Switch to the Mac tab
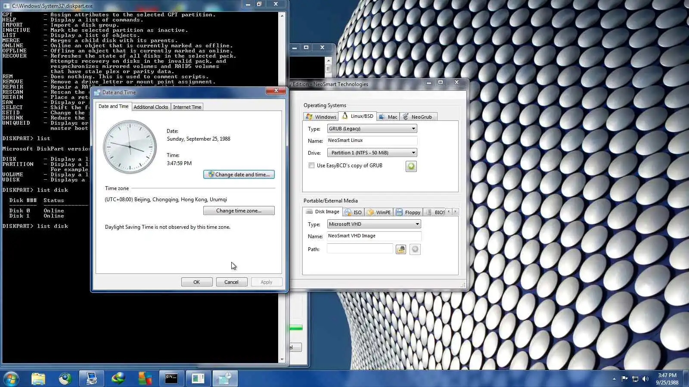This screenshot has height=387, width=689. coord(388,117)
